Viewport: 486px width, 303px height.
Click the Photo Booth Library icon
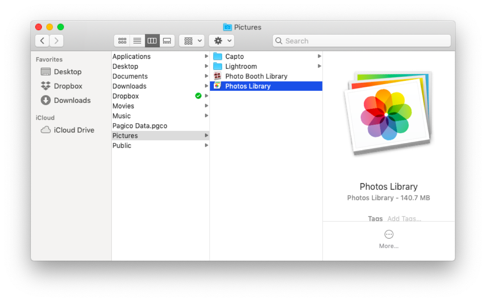point(217,76)
